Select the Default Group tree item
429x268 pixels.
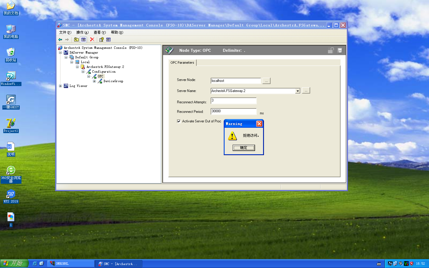[87, 57]
